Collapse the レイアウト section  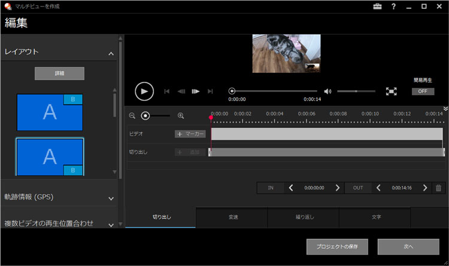(111, 54)
